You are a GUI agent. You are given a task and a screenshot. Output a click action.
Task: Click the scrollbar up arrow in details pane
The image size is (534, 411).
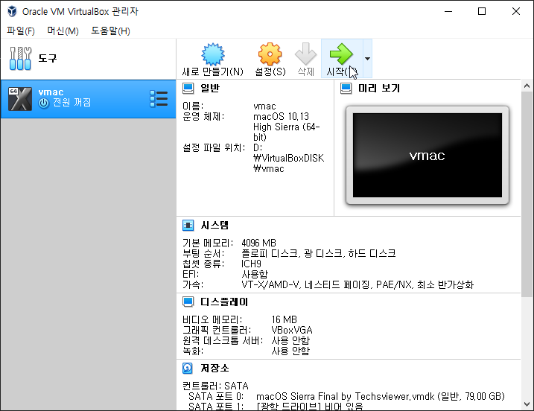(x=527, y=86)
